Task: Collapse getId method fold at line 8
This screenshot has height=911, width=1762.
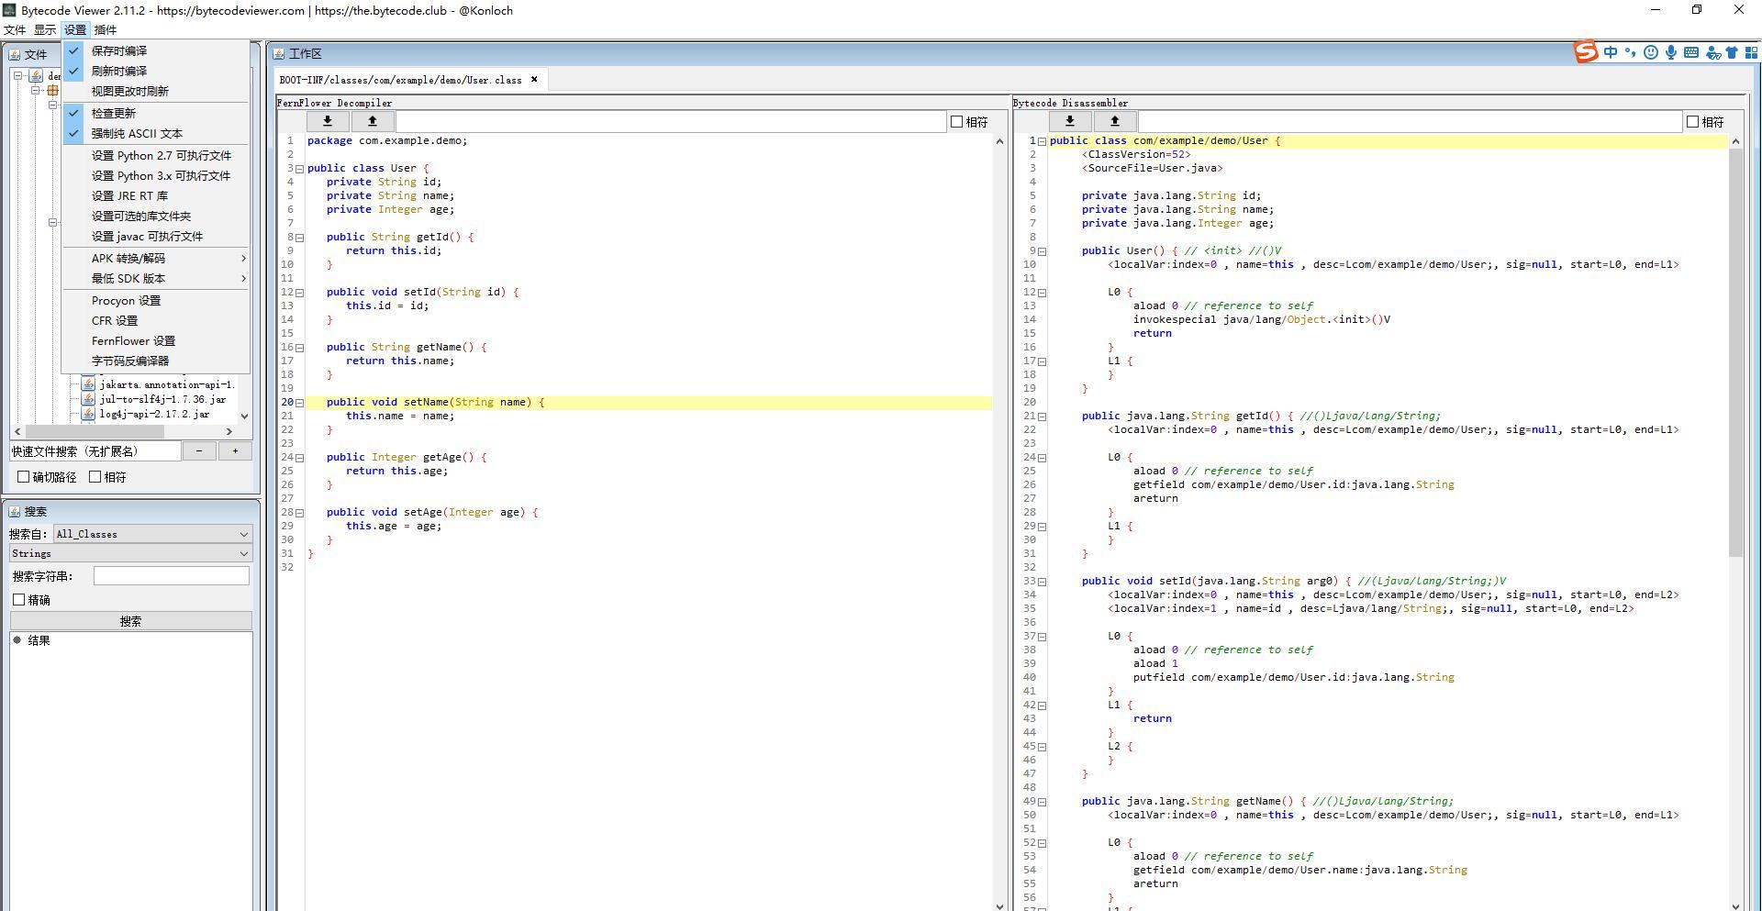Action: 300,238
